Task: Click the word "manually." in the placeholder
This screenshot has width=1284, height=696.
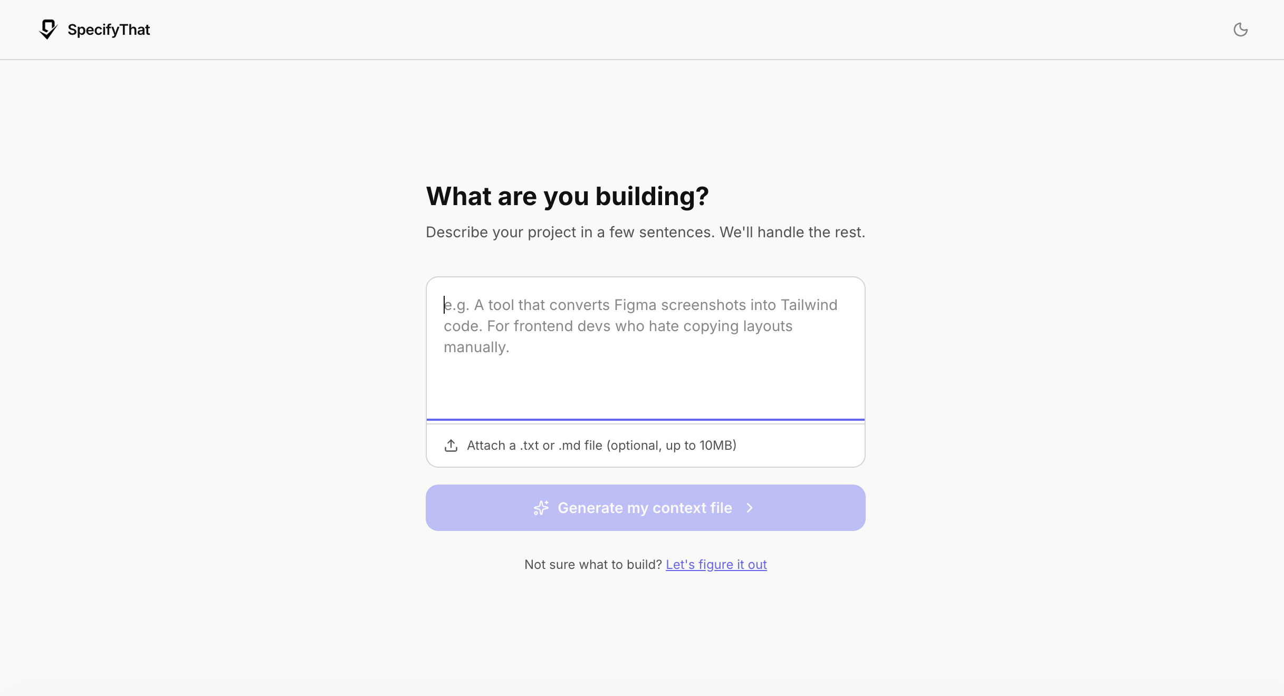Action: tap(476, 347)
